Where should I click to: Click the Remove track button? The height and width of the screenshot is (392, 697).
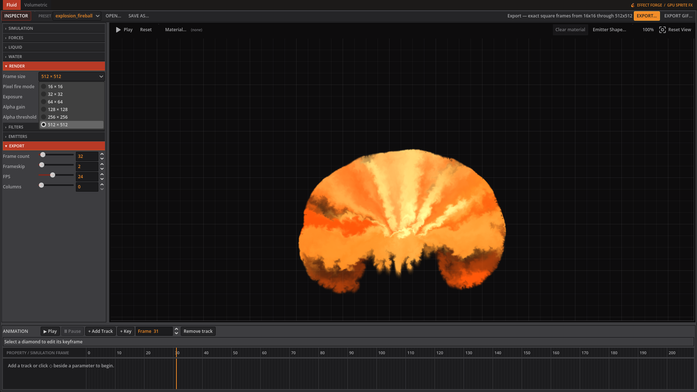click(198, 331)
